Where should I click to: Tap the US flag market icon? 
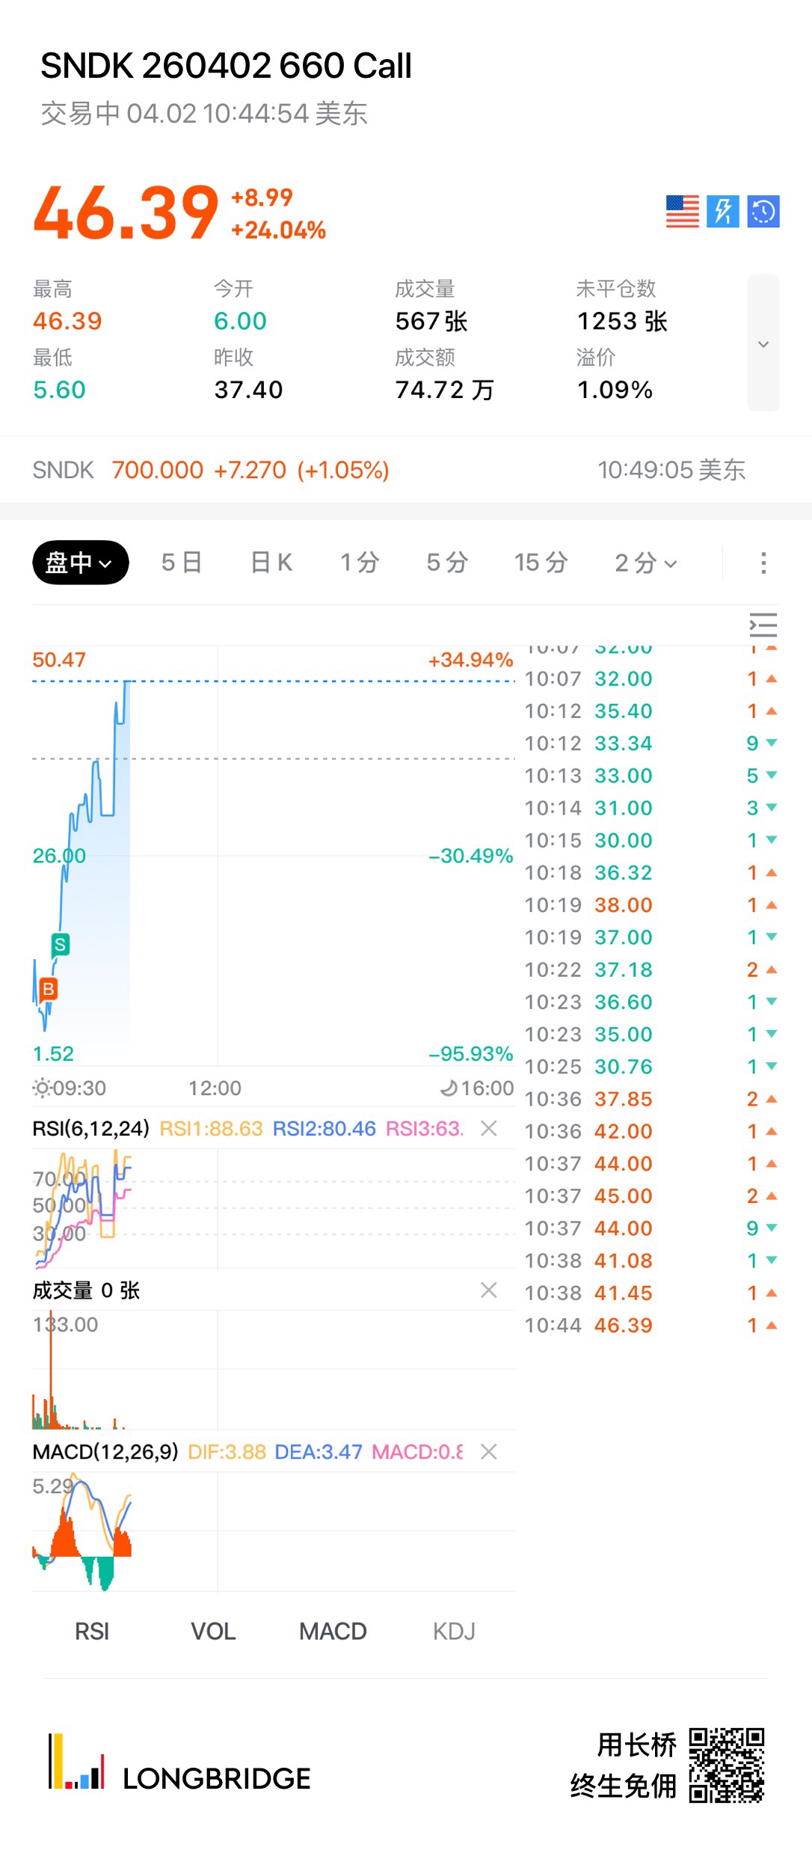682,211
